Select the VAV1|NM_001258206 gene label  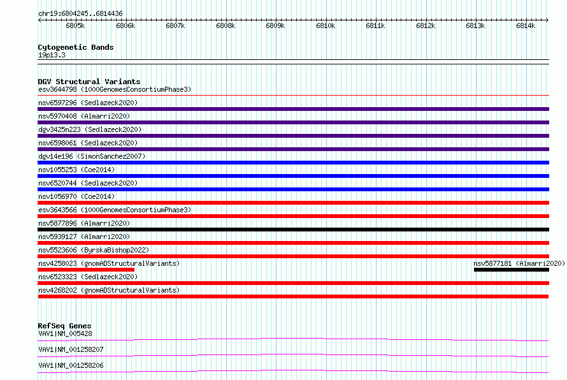(x=71, y=365)
